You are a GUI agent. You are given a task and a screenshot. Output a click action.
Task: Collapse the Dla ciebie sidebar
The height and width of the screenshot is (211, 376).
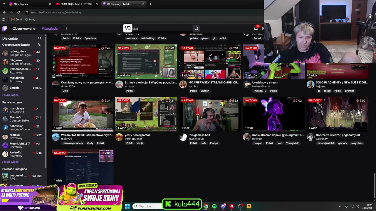click(x=39, y=38)
